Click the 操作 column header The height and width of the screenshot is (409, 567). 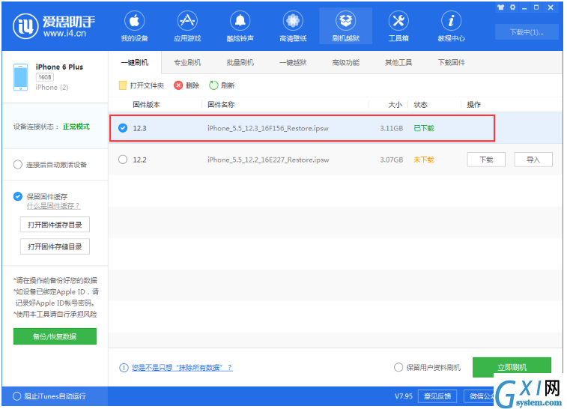(473, 105)
